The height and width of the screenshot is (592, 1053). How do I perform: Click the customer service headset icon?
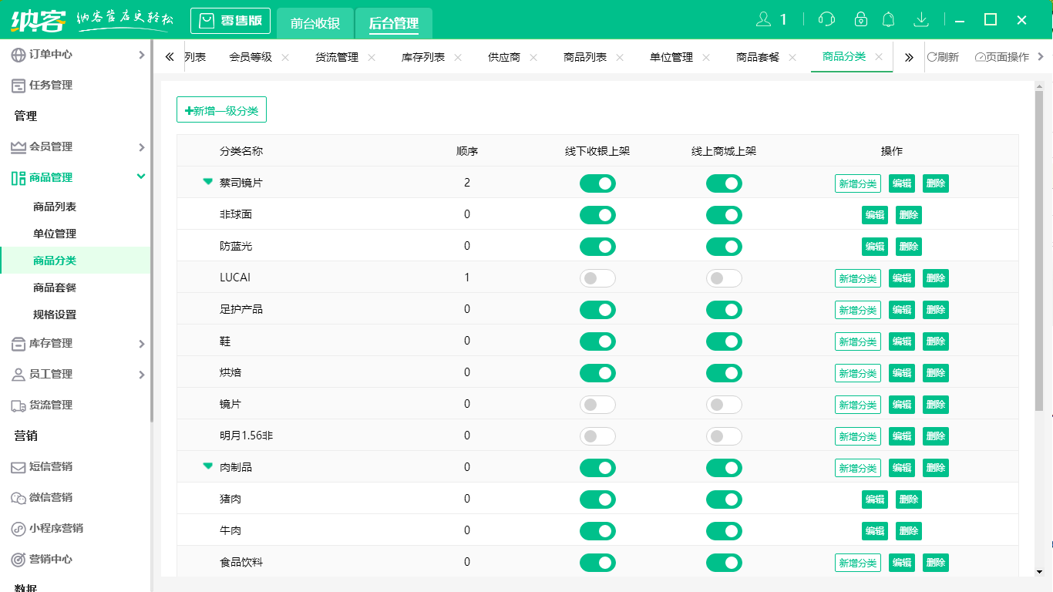826,19
